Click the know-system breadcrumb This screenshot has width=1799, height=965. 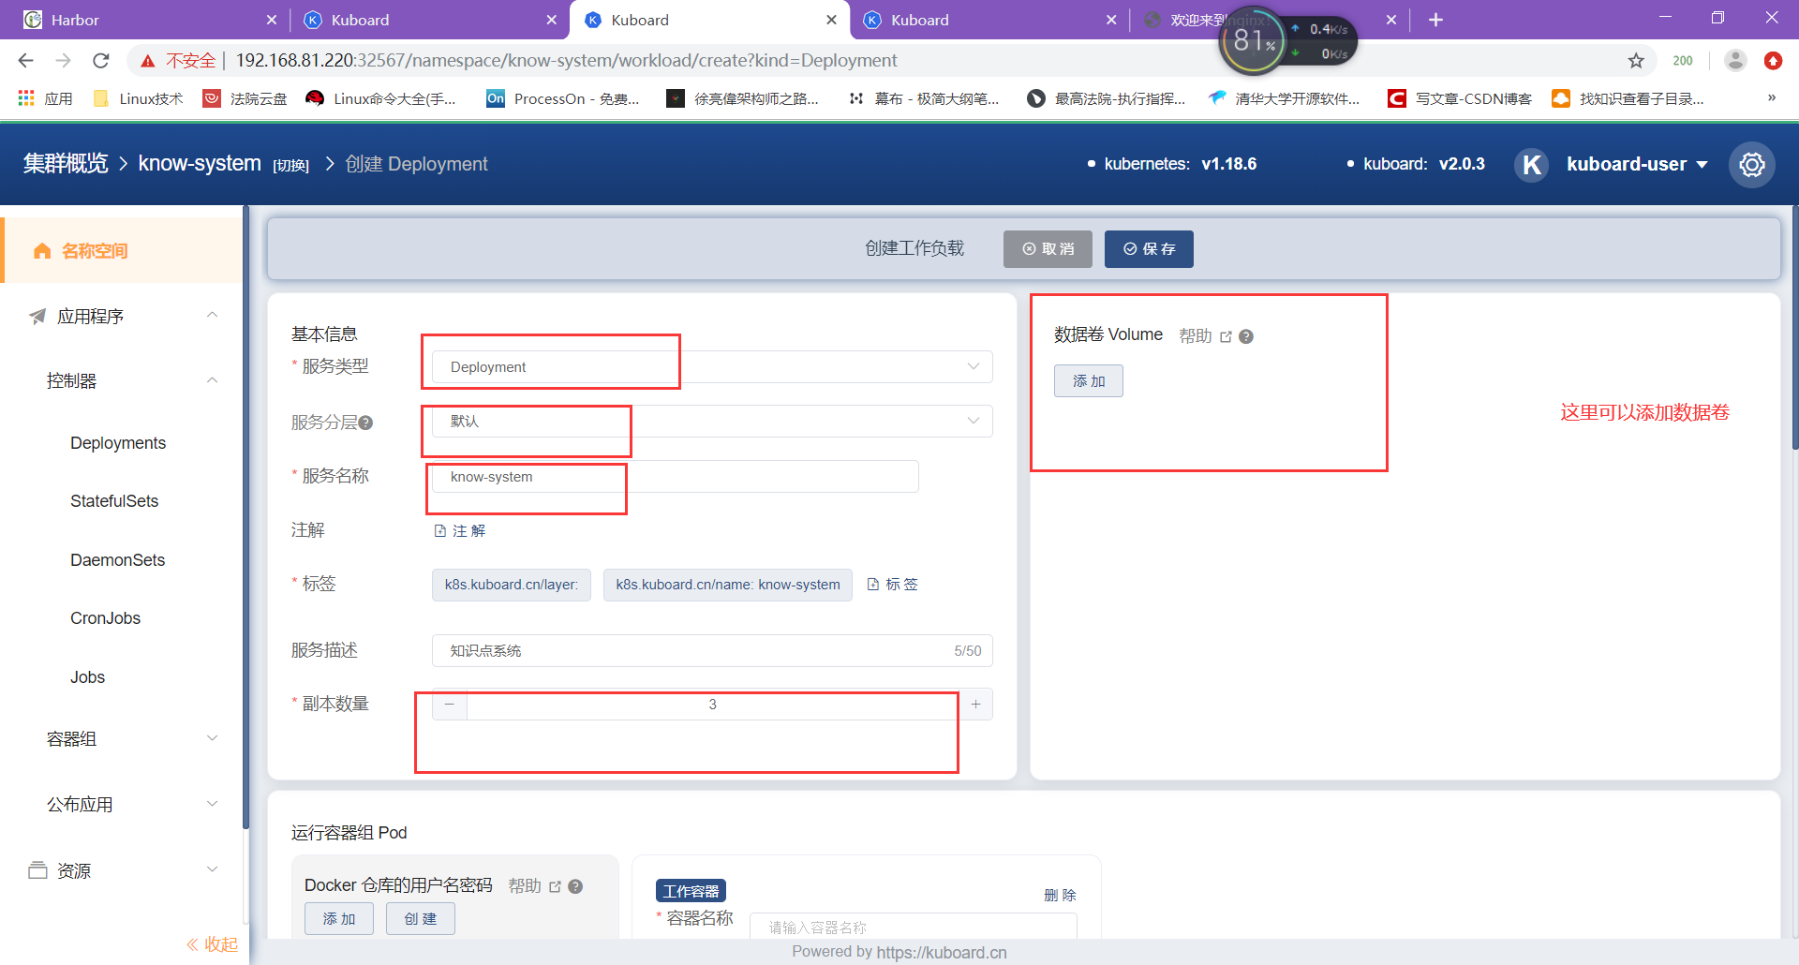pyautogui.click(x=200, y=164)
